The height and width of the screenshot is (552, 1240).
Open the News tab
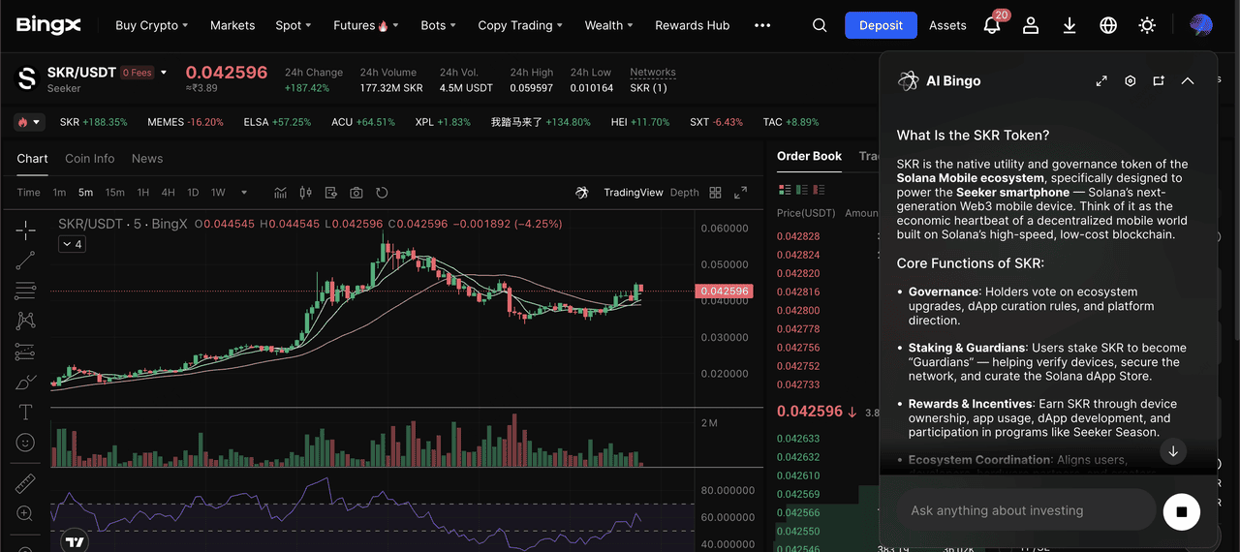(x=147, y=159)
